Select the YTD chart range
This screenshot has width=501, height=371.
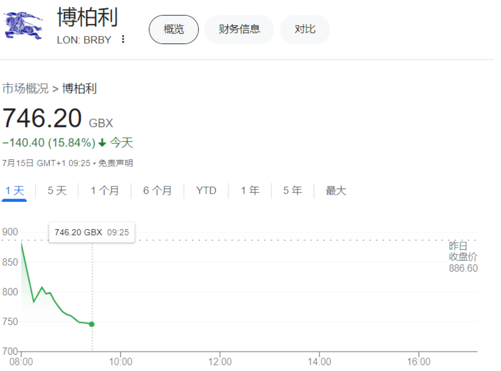point(206,190)
